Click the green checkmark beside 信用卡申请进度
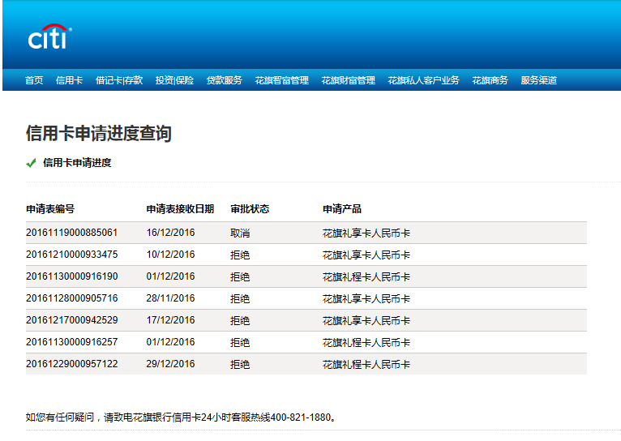This screenshot has width=621, height=441. [31, 163]
